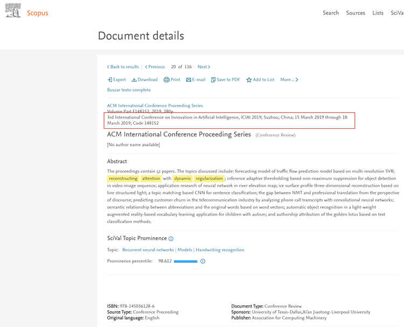Open the Lists menu
Image resolution: width=404 pixels, height=327 pixels.
pyautogui.click(x=378, y=13)
